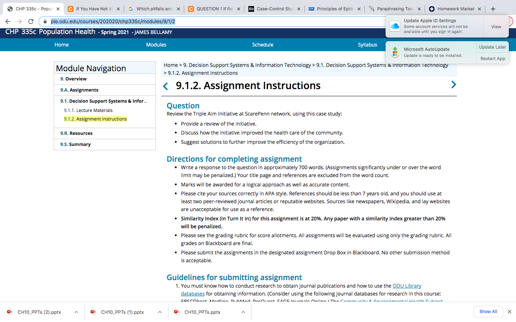Open Syllabus in the course navigation bar

(368, 45)
